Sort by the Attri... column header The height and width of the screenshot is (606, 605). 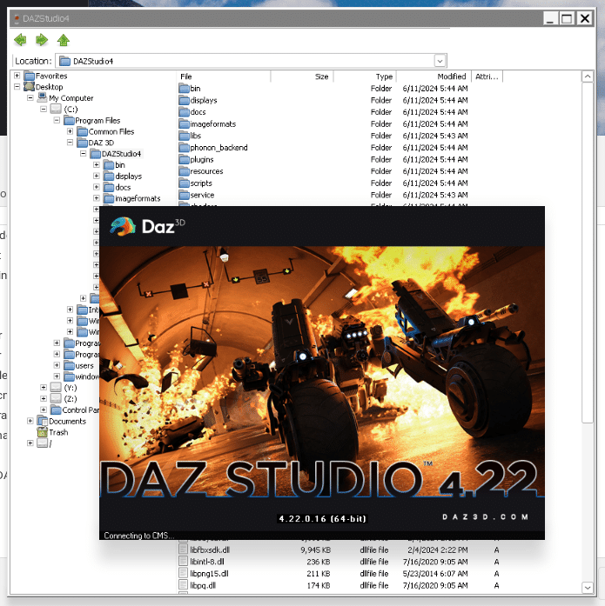[x=487, y=77]
